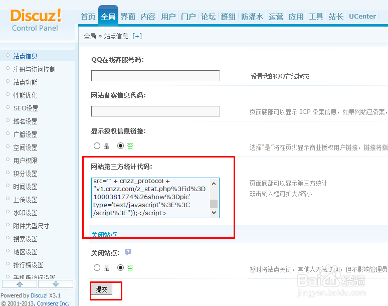Select 是 for 关闭站点

point(97,268)
